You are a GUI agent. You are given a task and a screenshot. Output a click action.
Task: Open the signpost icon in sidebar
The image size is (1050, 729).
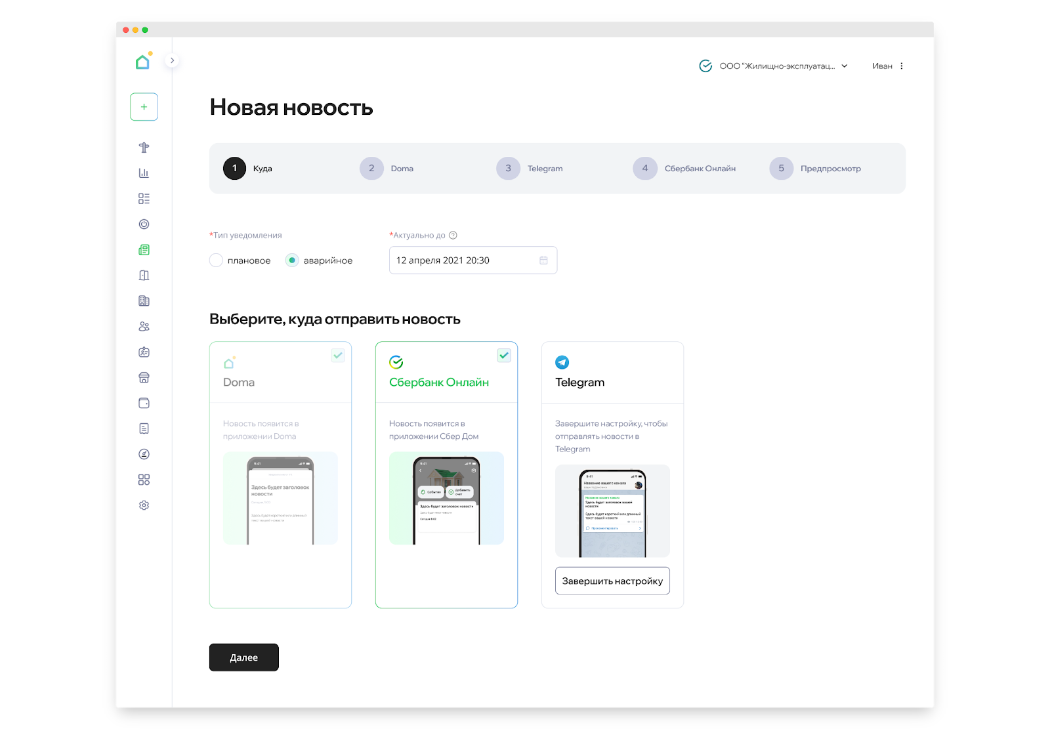[x=144, y=148]
